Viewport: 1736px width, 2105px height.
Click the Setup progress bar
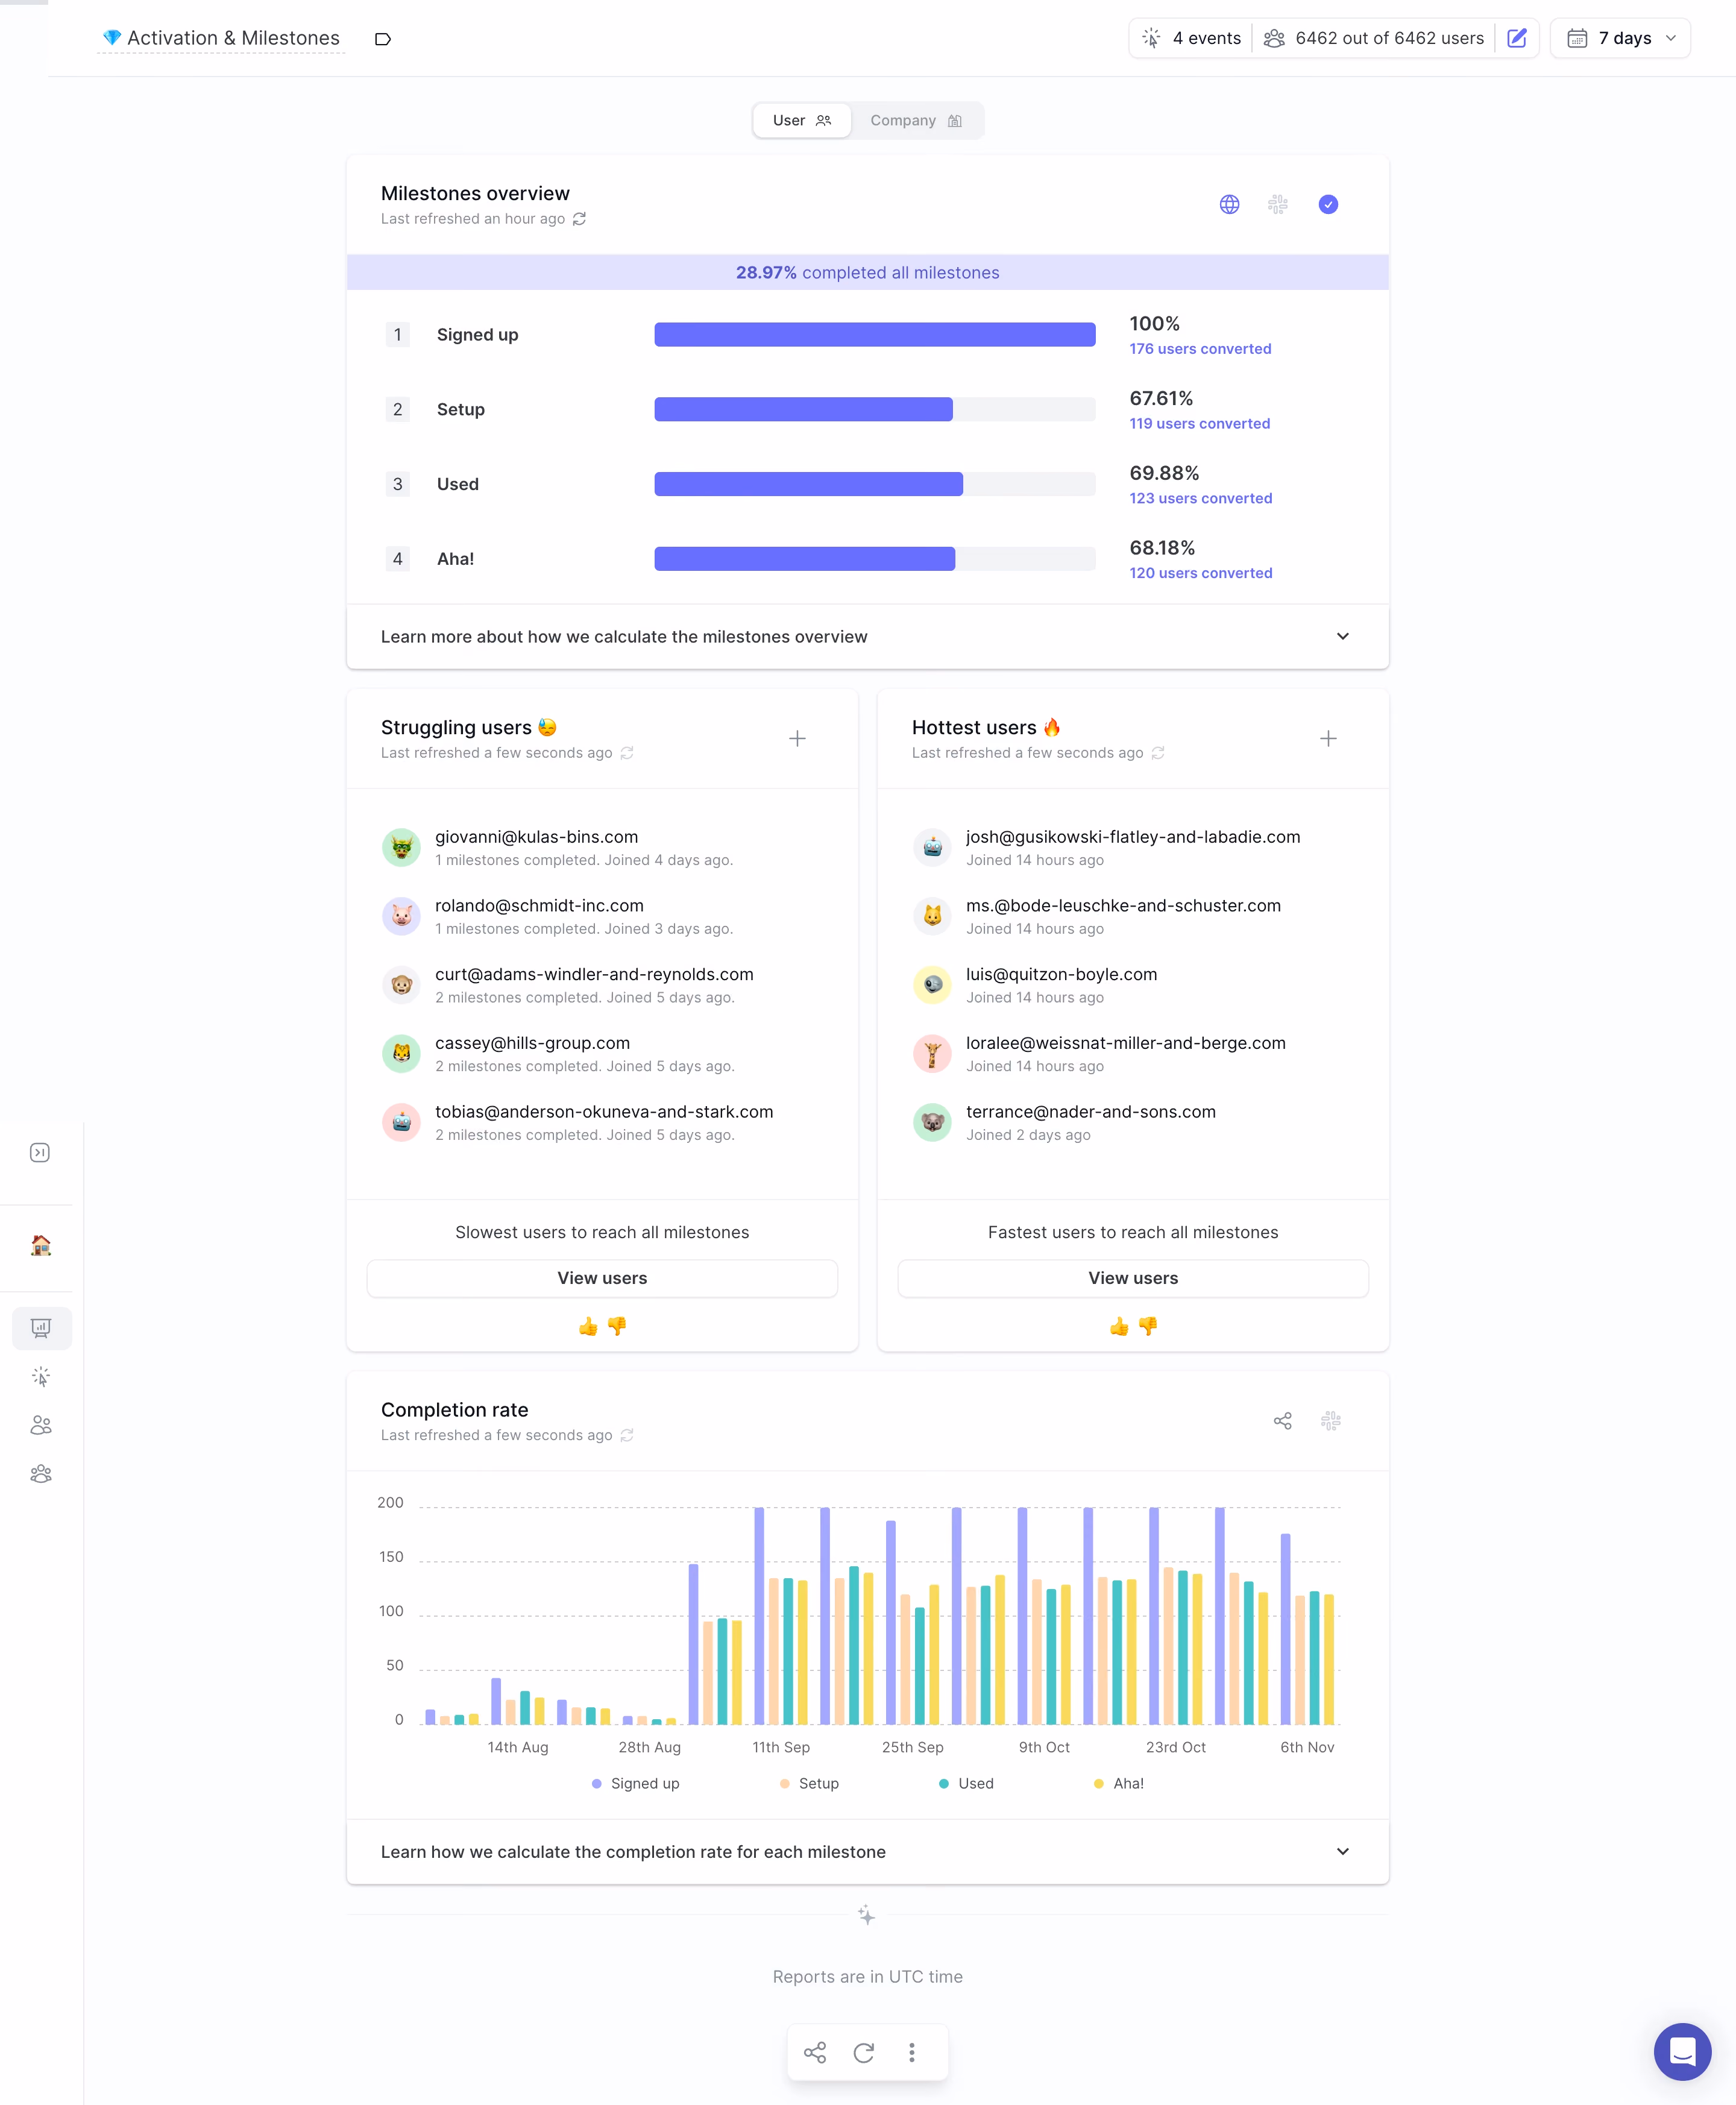tap(874, 409)
